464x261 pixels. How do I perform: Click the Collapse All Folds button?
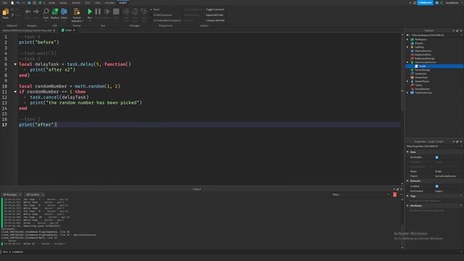tap(215, 20)
